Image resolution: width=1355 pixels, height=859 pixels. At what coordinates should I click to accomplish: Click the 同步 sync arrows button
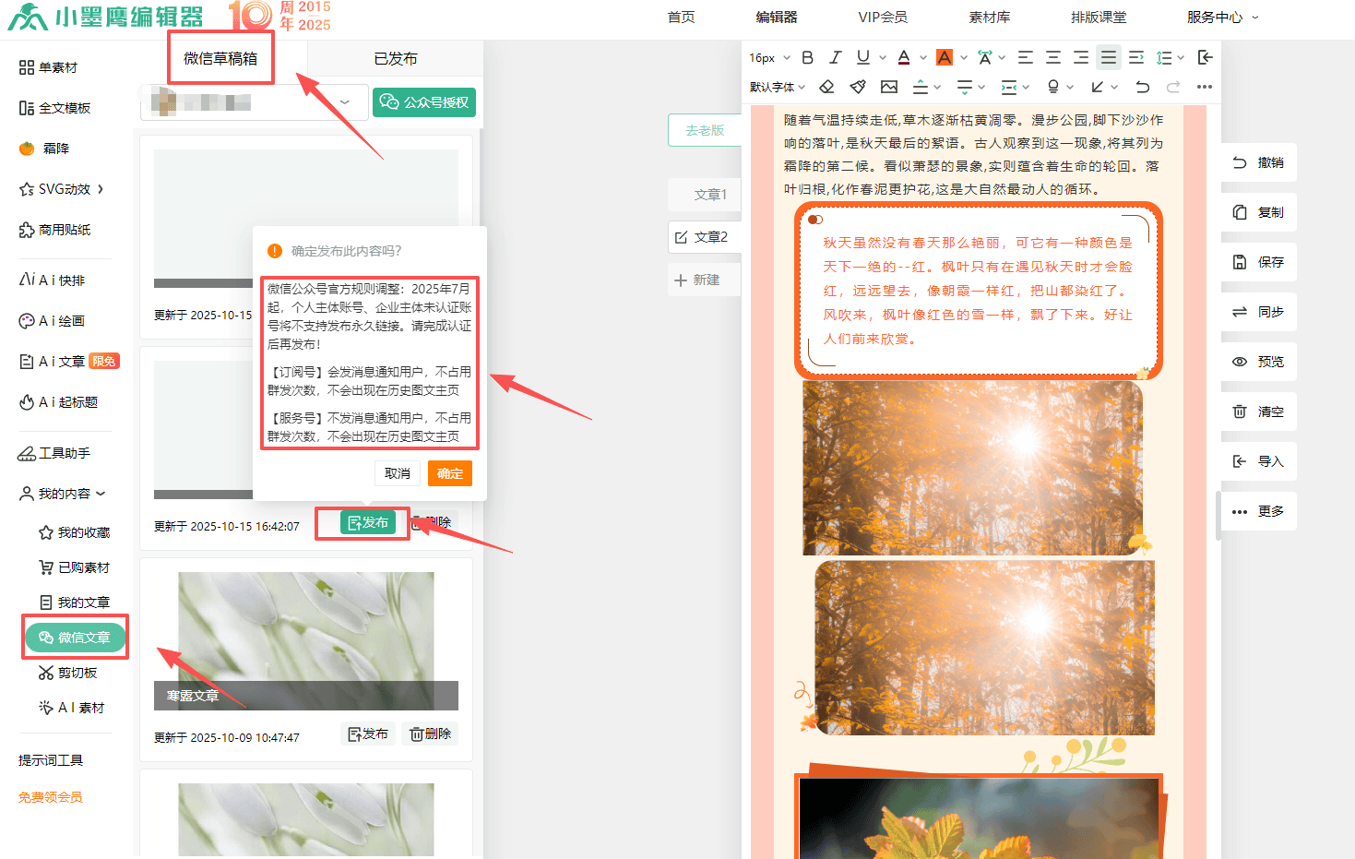[x=1259, y=312]
